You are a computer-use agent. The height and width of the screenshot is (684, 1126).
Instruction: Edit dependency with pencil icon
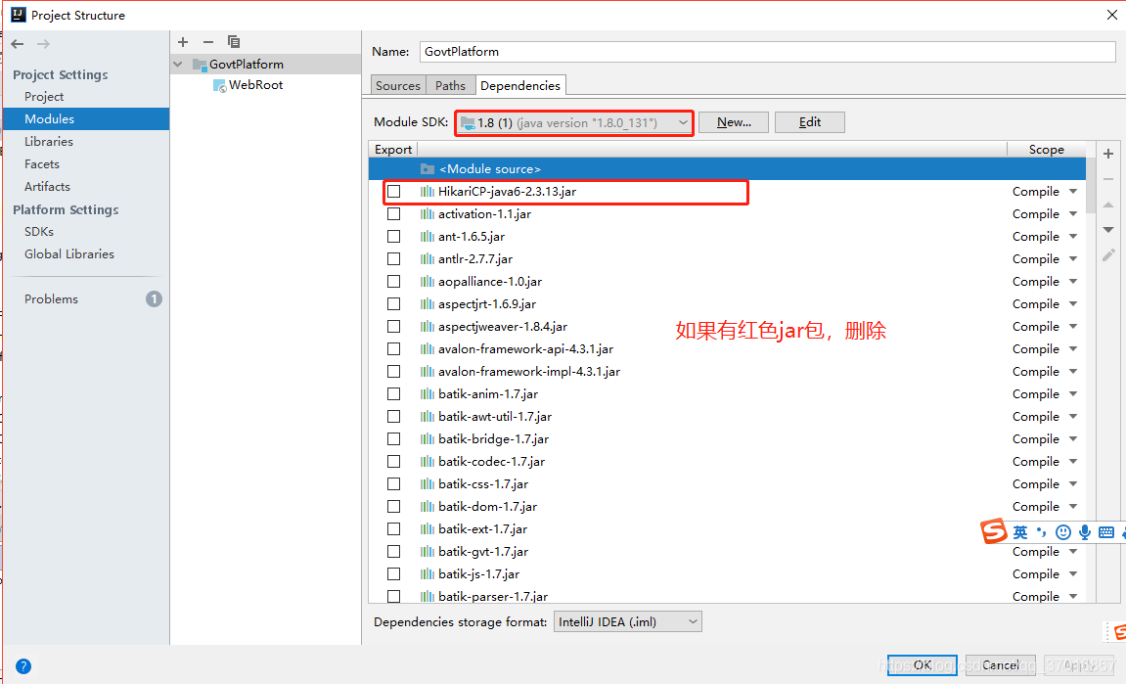1108,255
